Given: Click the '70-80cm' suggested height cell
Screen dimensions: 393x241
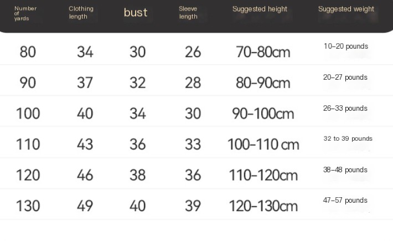Looking at the screenshot, I should coord(263,52).
